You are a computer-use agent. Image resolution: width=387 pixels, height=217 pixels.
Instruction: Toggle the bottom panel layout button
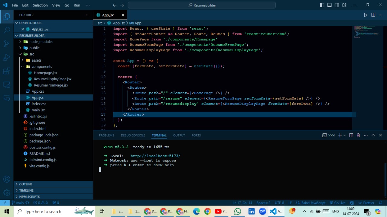pyautogui.click(x=330, y=5)
